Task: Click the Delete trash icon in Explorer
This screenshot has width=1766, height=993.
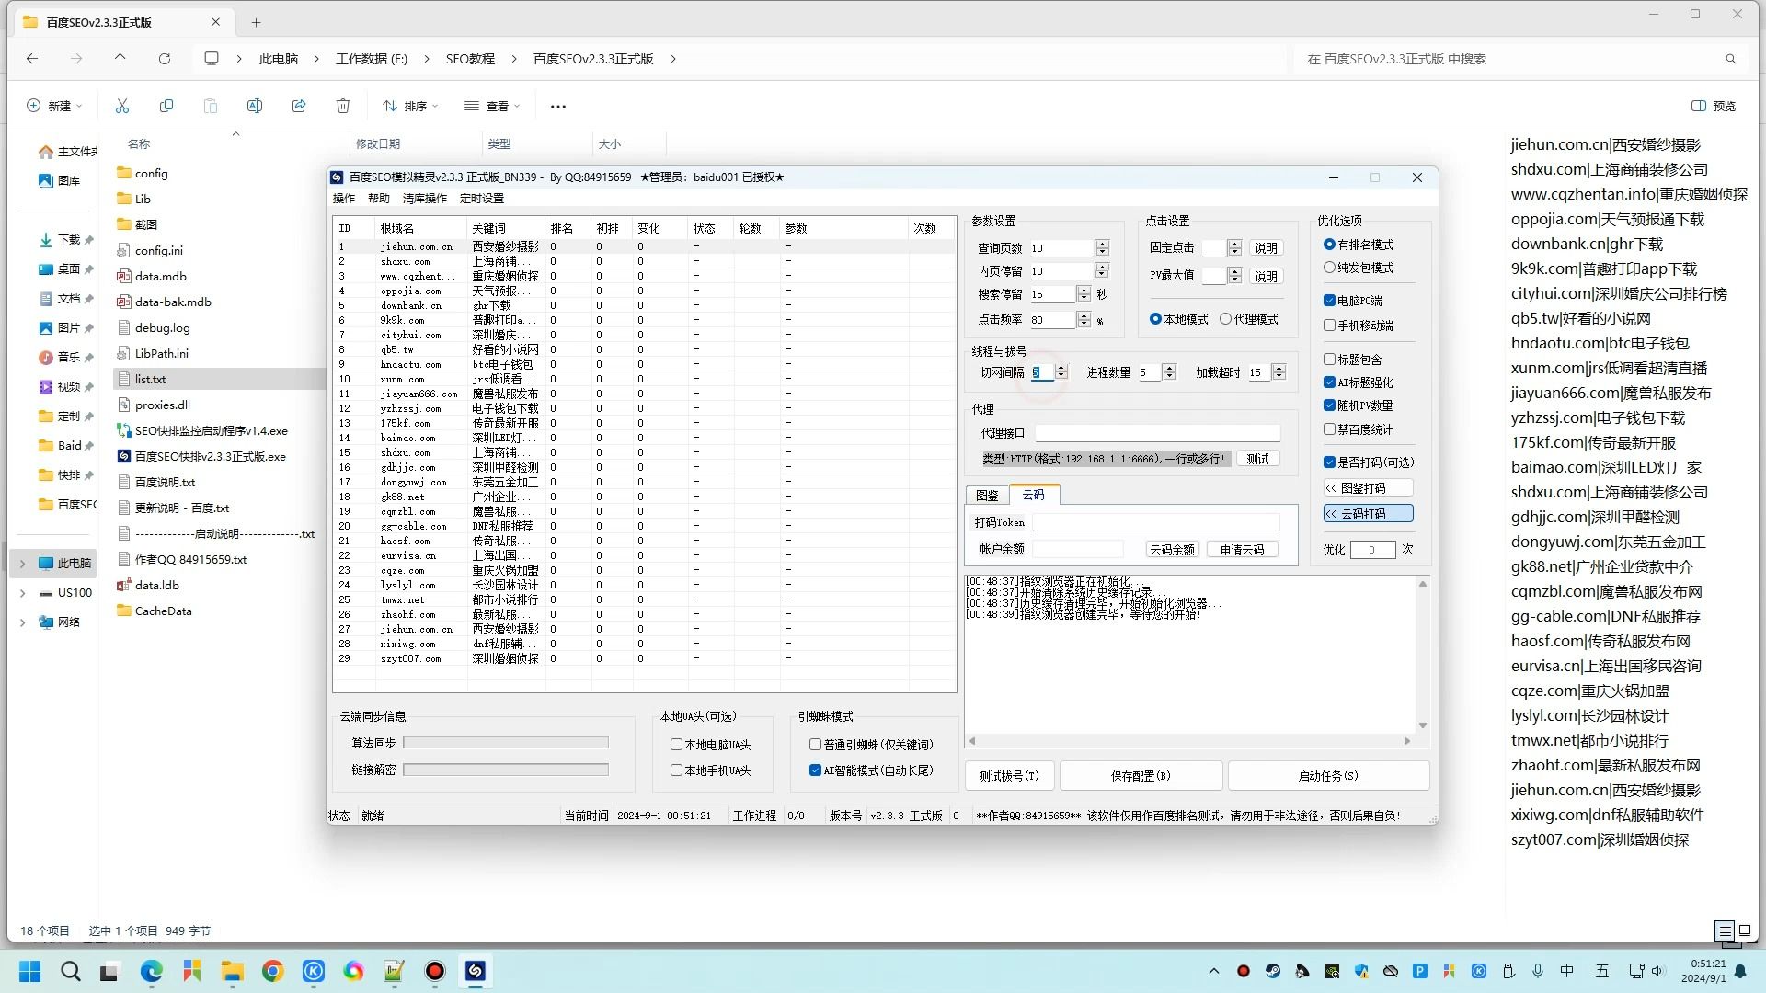Action: coord(343,106)
